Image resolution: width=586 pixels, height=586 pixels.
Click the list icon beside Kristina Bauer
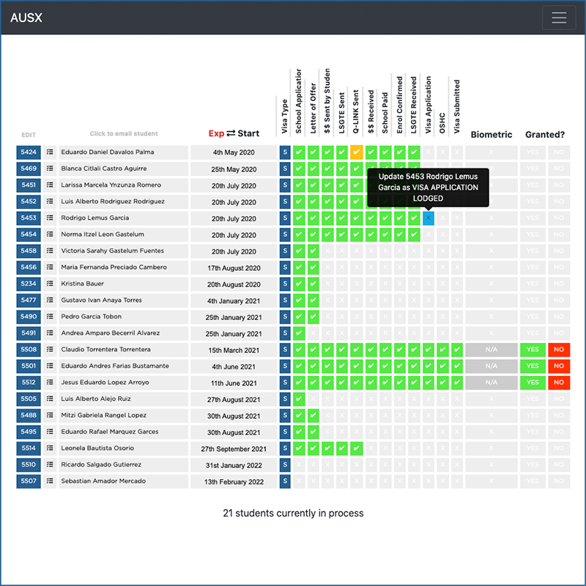pyautogui.click(x=50, y=284)
